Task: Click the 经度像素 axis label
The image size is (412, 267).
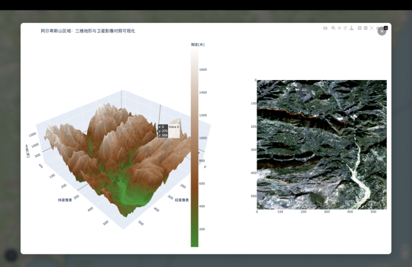Action: tap(182, 200)
